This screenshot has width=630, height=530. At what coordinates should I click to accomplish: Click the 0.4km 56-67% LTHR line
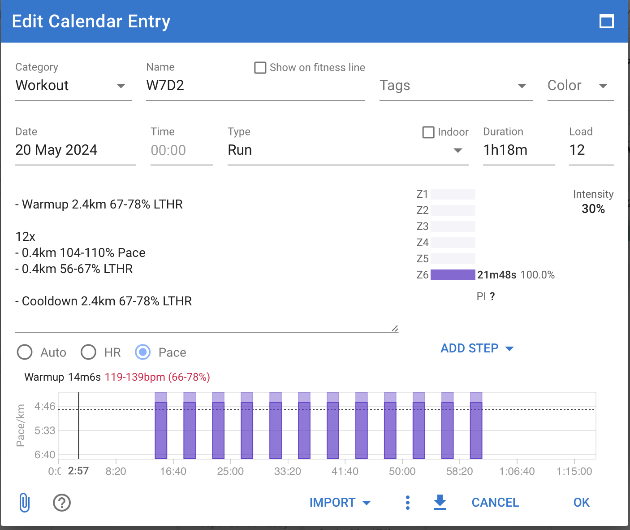(74, 269)
